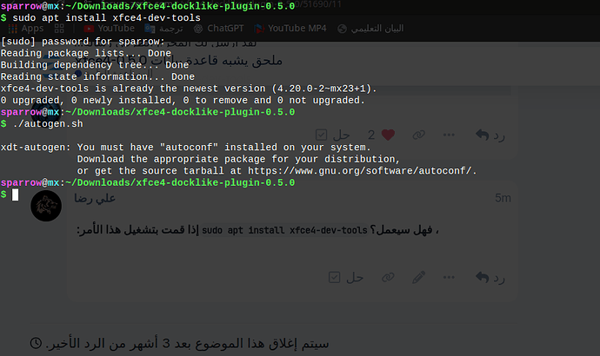600x356 pixels.
Task: Mark Ali Reda's post as the solution
Action: click(335, 277)
